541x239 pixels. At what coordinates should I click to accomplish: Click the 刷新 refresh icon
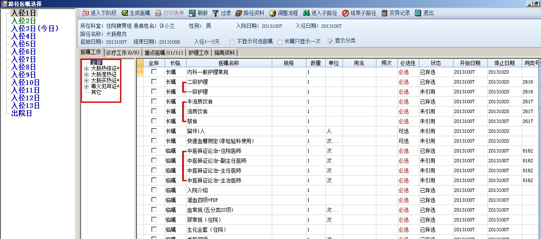coord(192,13)
